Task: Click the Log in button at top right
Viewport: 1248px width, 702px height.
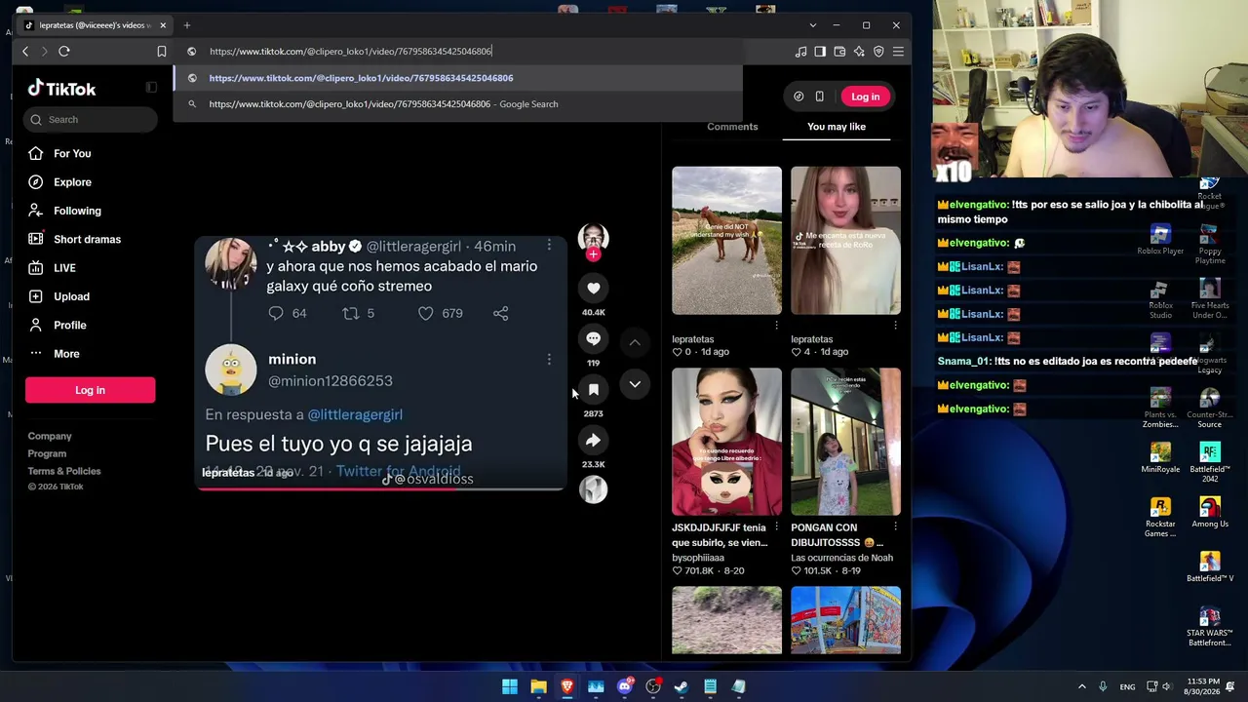Action: tap(865, 97)
